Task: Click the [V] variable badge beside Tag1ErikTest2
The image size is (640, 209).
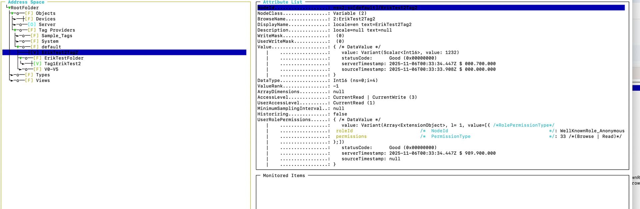Action: tap(37, 64)
